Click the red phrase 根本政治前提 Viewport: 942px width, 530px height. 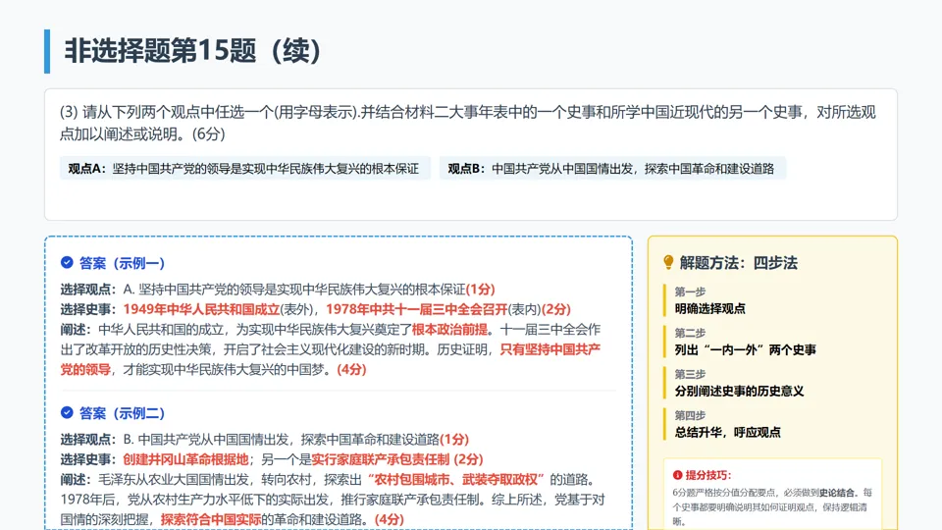[x=449, y=330]
